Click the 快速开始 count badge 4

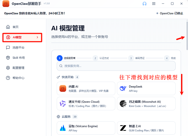[77, 77]
